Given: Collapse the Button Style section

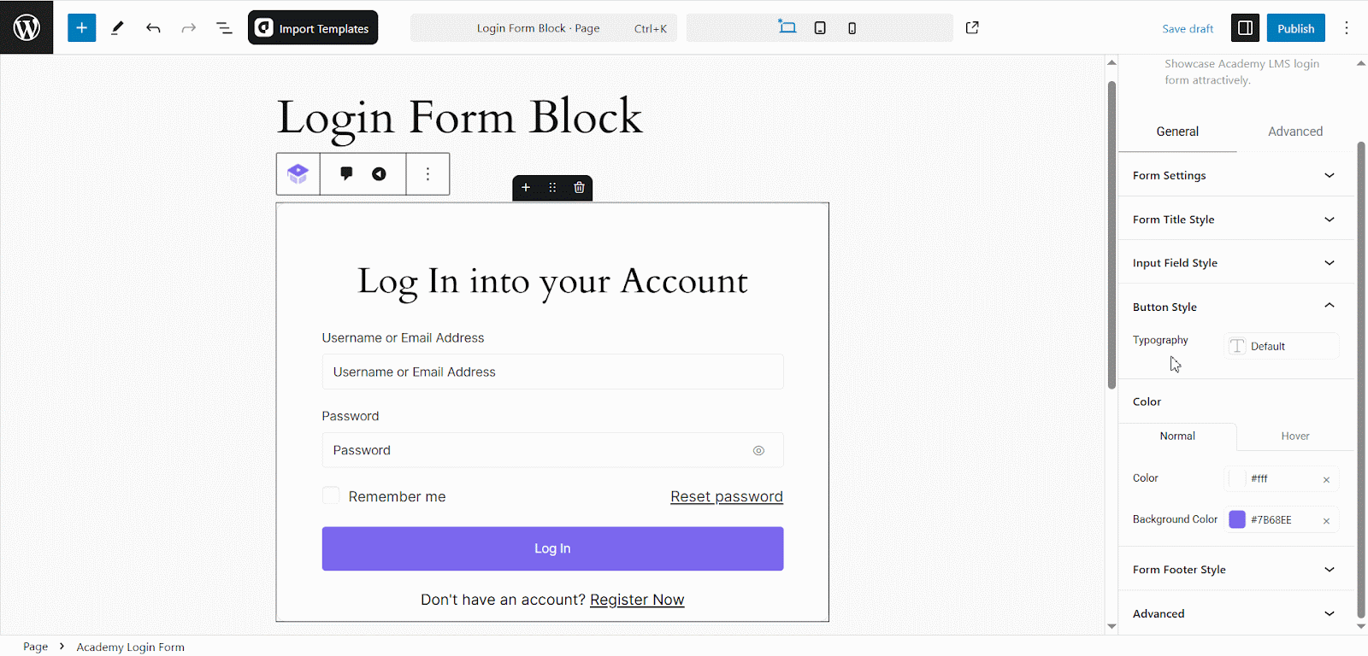Looking at the screenshot, I should pyautogui.click(x=1234, y=306).
